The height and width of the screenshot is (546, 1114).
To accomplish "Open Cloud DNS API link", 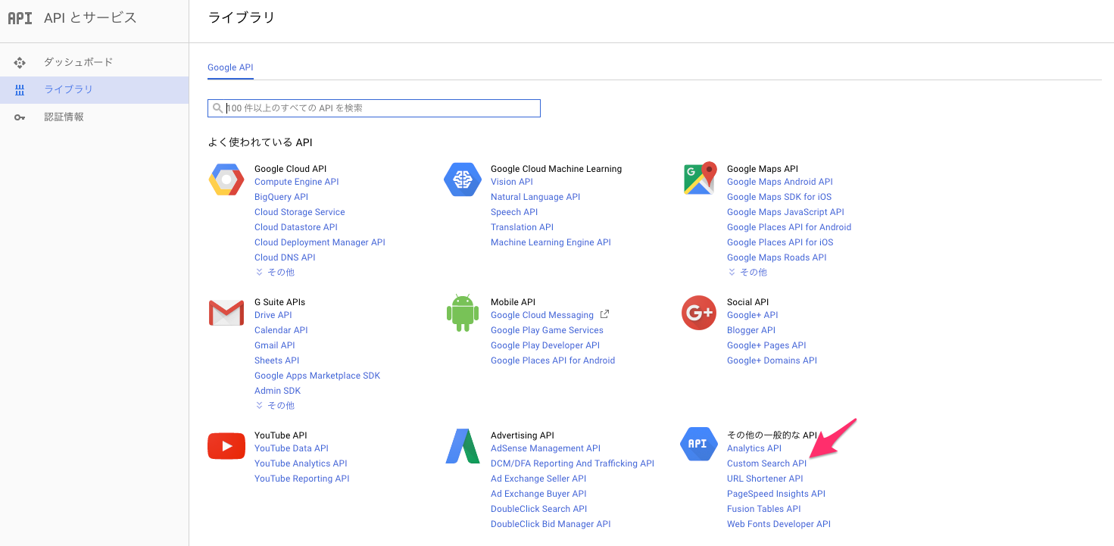I will click(x=285, y=257).
